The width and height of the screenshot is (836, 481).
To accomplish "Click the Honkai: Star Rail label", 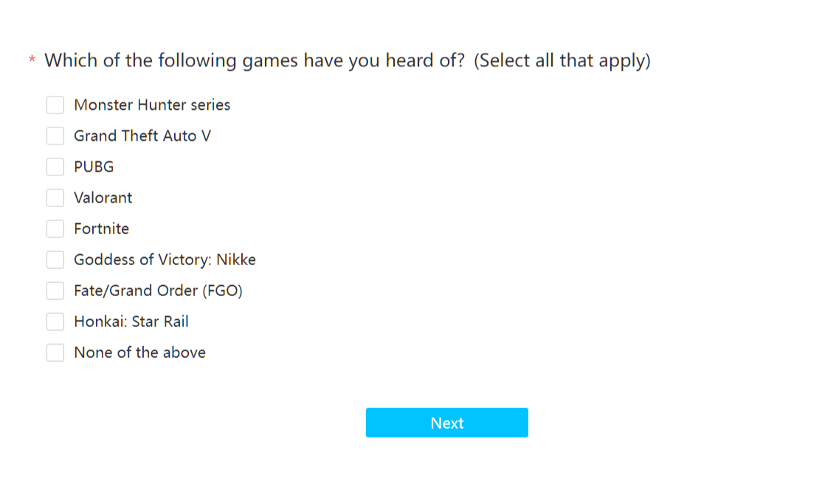I will [x=131, y=321].
